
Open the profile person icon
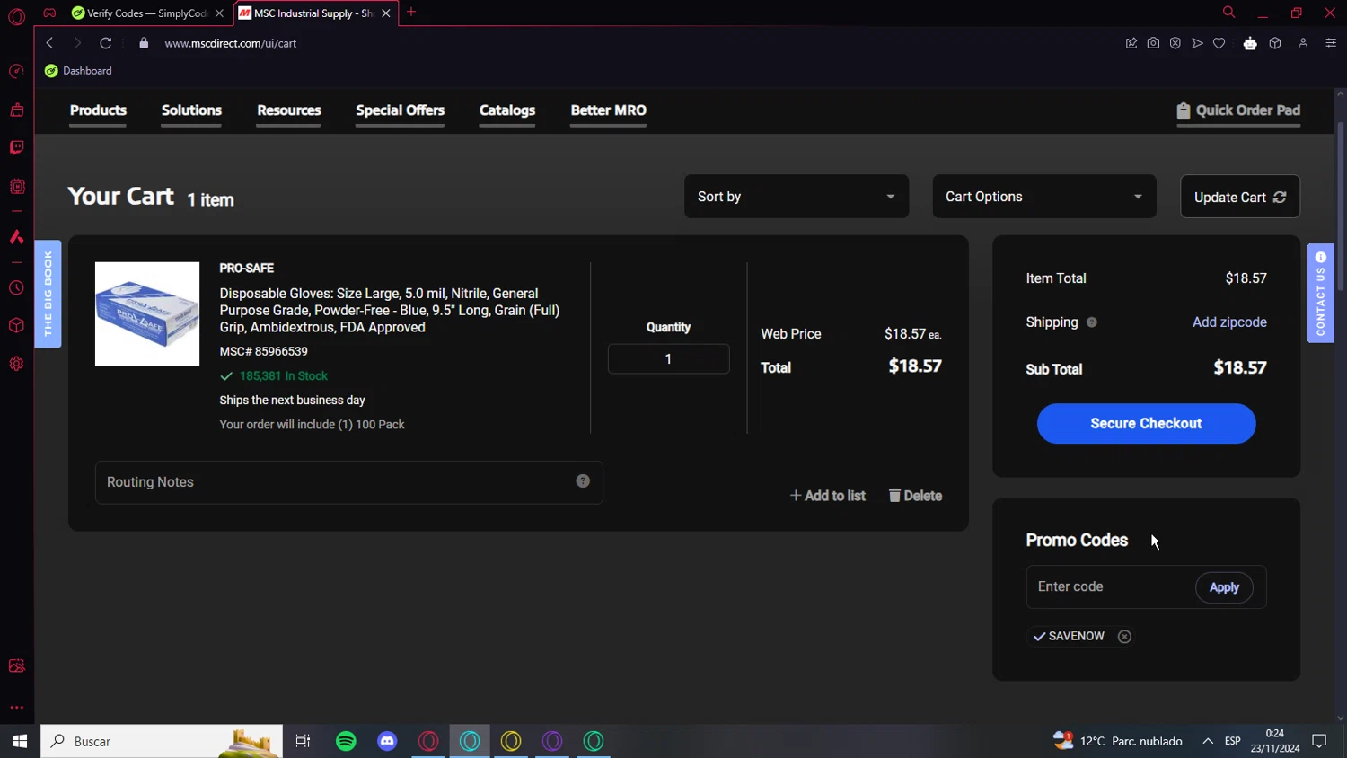1303,43
